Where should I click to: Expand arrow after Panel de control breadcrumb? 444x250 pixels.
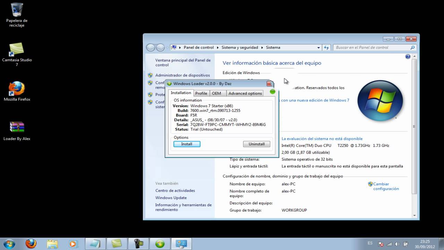[218, 48]
